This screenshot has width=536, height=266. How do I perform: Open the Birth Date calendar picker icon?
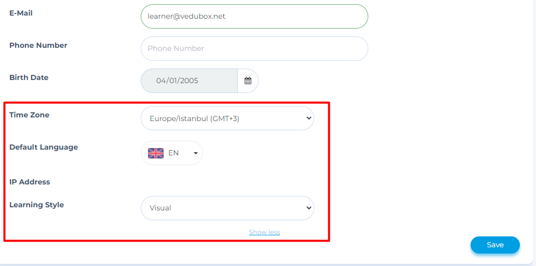coord(248,81)
